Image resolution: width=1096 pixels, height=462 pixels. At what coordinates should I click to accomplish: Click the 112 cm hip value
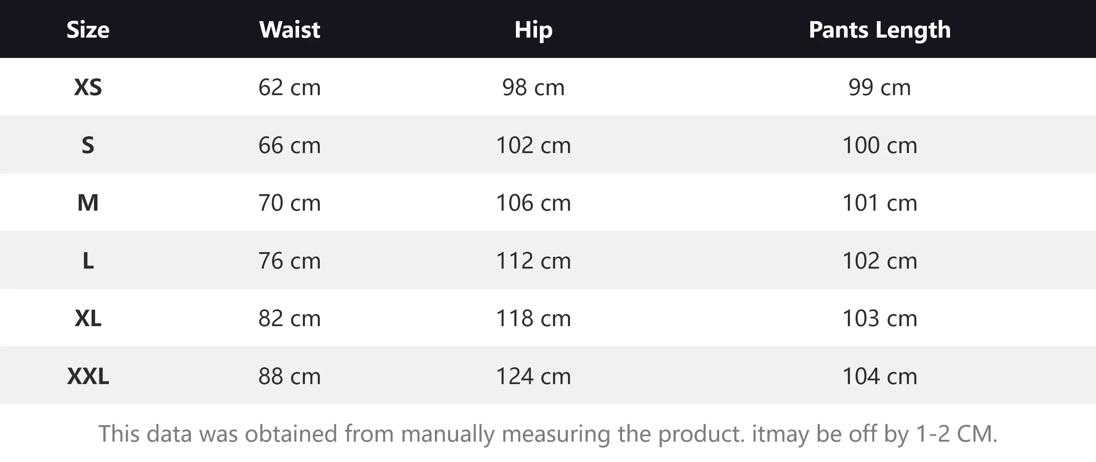coord(533,260)
